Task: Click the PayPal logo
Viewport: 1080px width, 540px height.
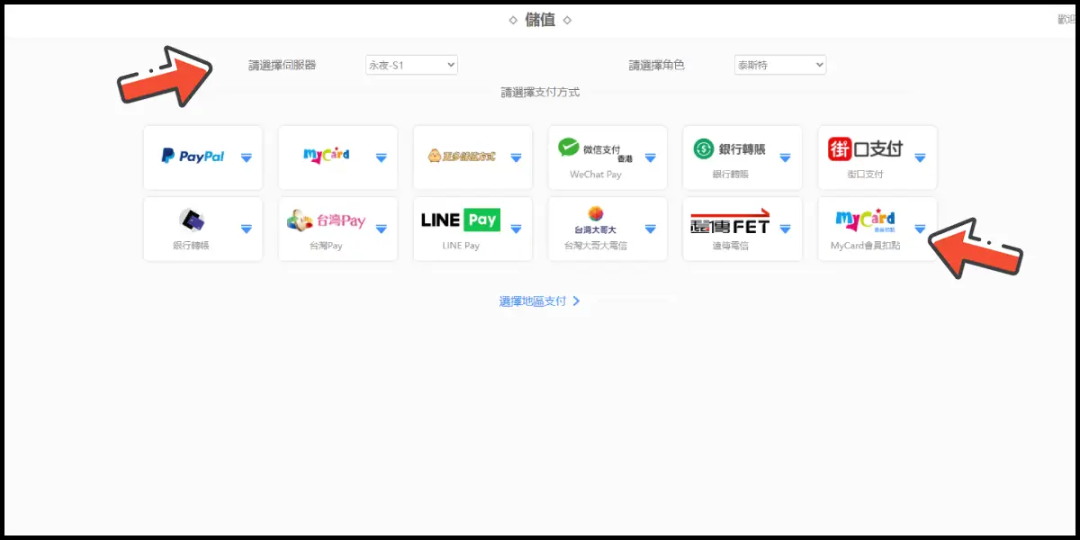Action: 193,157
